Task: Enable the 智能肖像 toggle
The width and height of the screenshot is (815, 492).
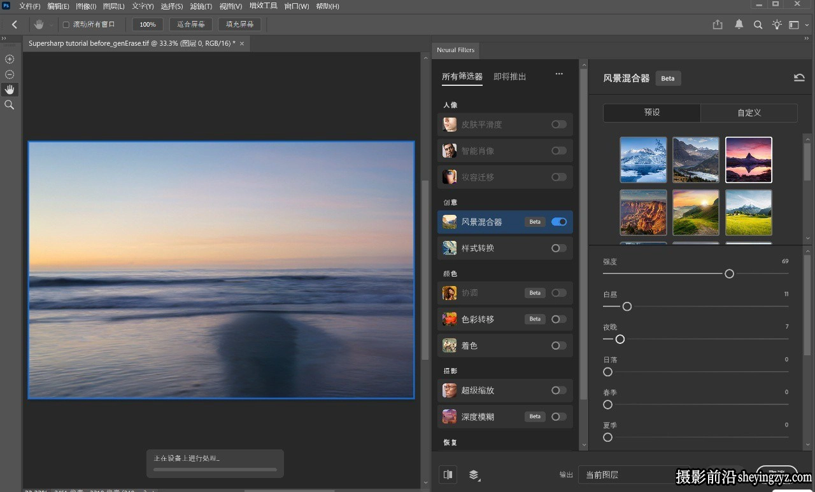Action: point(559,151)
